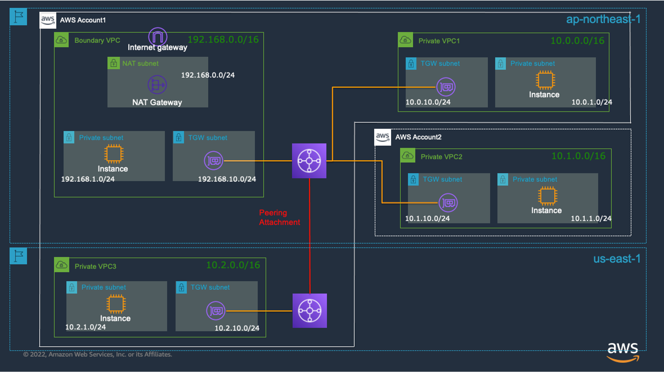
Task: Click the ap-northeast-1 region flag icon
Action: coord(18,17)
